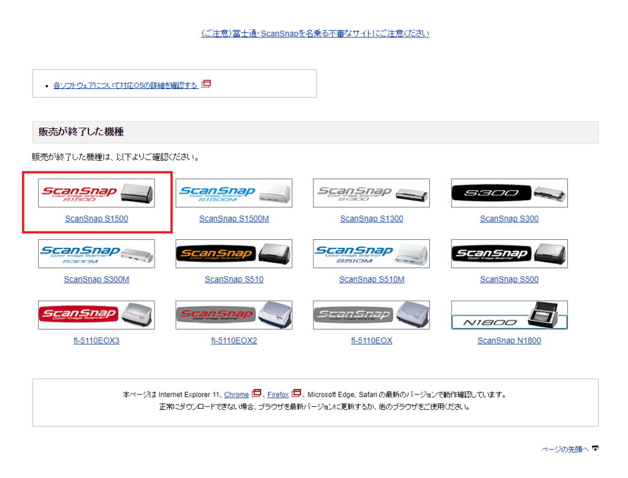
Task: Open the ScanSnap S510M text link
Action: 372,279
